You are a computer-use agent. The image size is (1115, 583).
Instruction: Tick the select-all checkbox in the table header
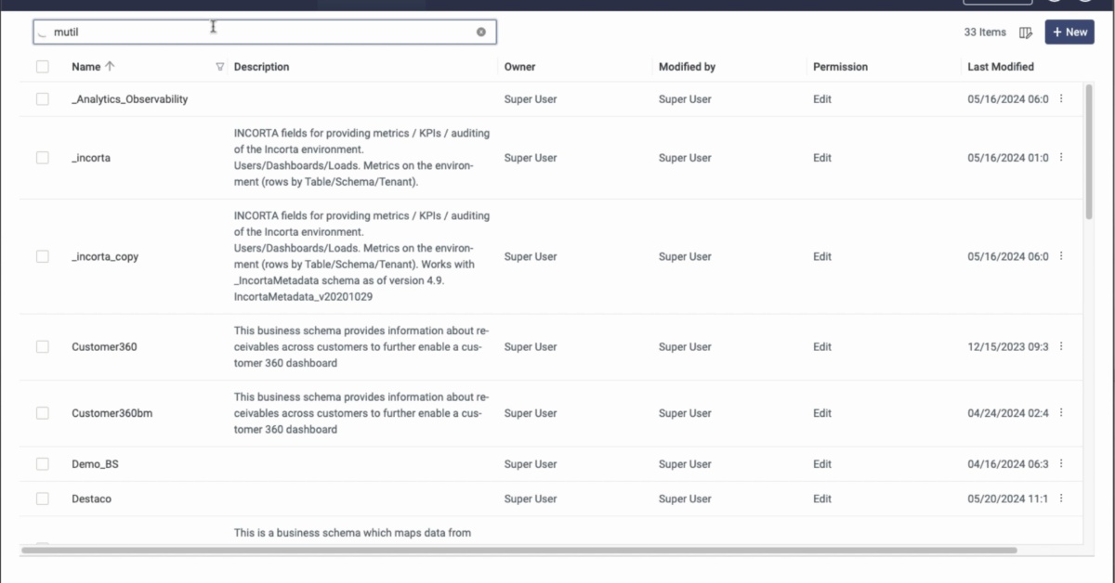pos(43,67)
